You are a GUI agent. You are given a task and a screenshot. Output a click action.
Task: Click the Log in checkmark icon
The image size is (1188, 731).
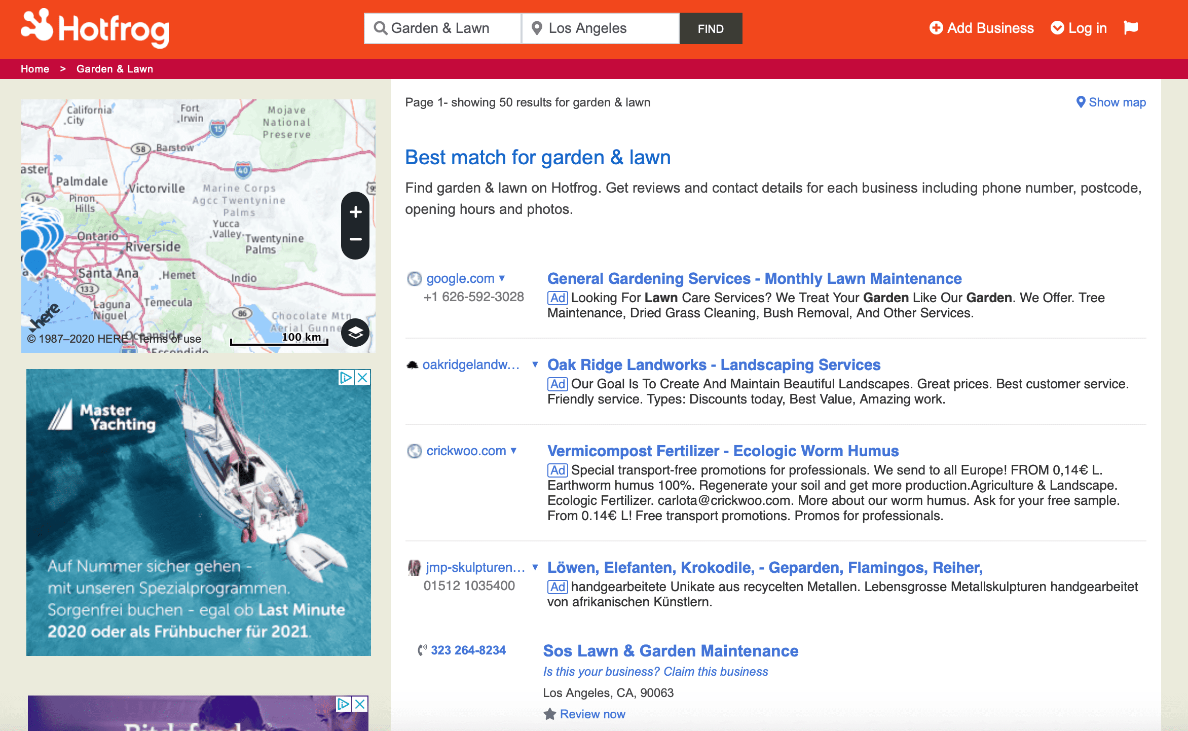1057,28
